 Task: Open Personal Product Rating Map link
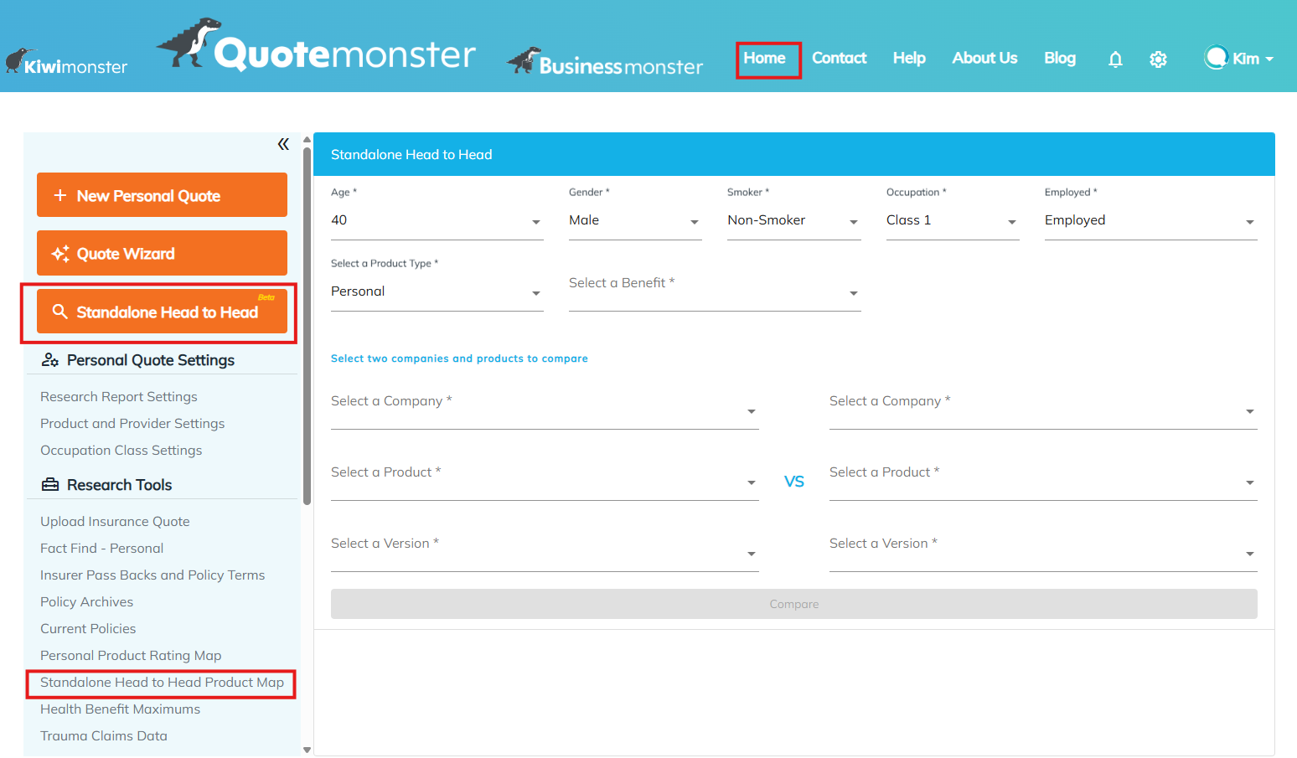(131, 656)
